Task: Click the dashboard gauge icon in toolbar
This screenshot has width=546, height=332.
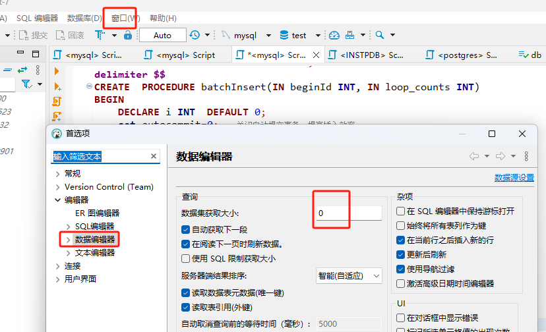Action: pyautogui.click(x=334, y=35)
